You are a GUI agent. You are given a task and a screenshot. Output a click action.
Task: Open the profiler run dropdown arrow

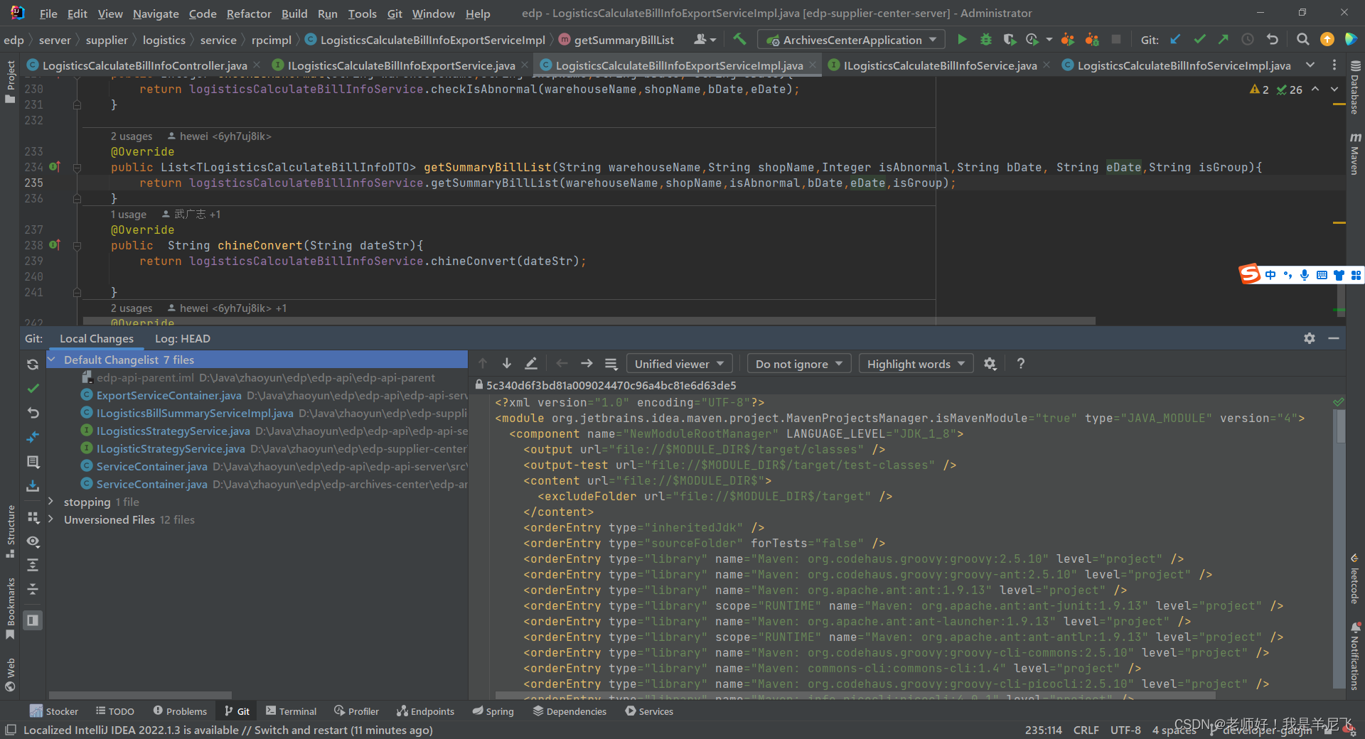coord(1049,40)
